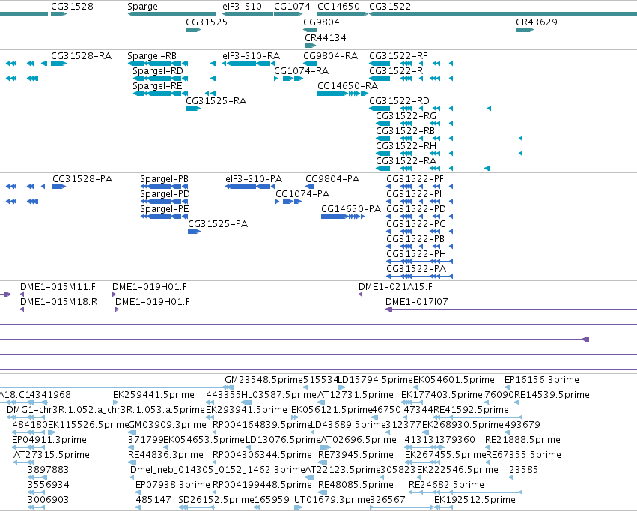Image resolution: width=637 pixels, height=511 pixels.
Task: Click the eIF3-S10 gene name
Action: tap(242, 7)
